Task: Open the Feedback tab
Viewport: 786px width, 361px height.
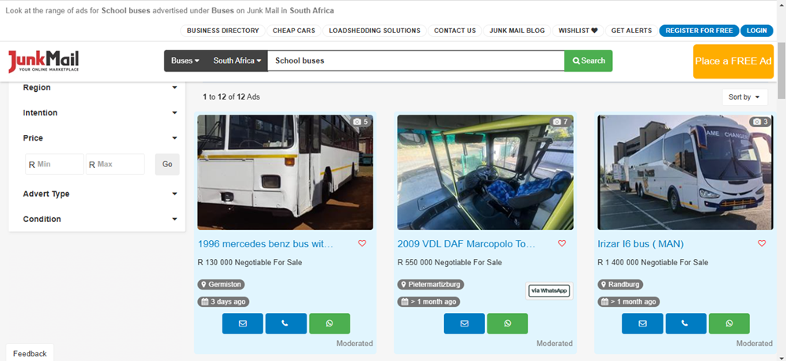Action: 30,353
